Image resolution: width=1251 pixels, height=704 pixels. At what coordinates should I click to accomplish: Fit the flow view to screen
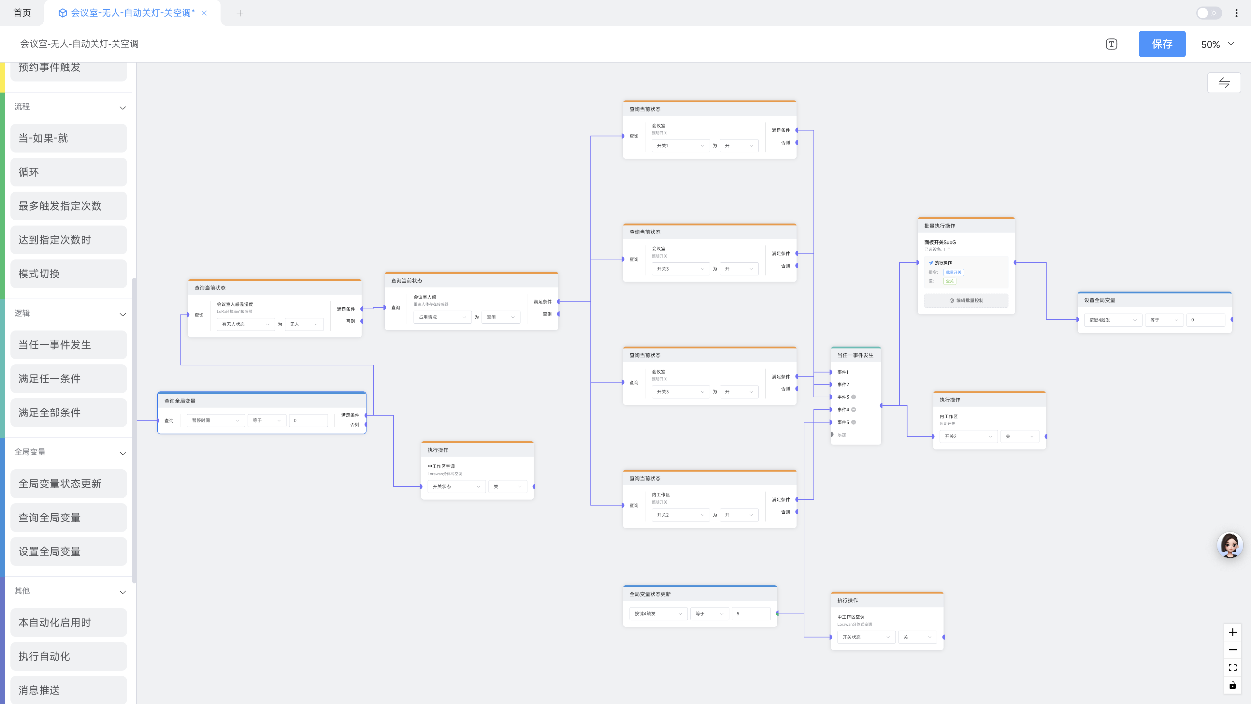coord(1232,667)
